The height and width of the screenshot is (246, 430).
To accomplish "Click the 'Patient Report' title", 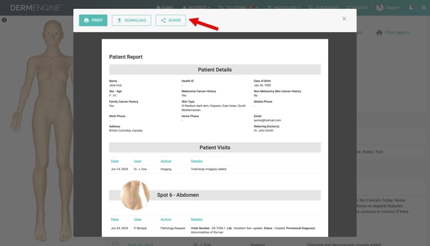I will coord(126,57).
